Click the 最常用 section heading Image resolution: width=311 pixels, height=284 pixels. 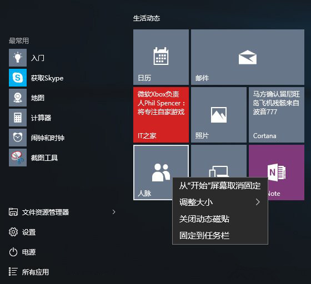pyautogui.click(x=19, y=41)
